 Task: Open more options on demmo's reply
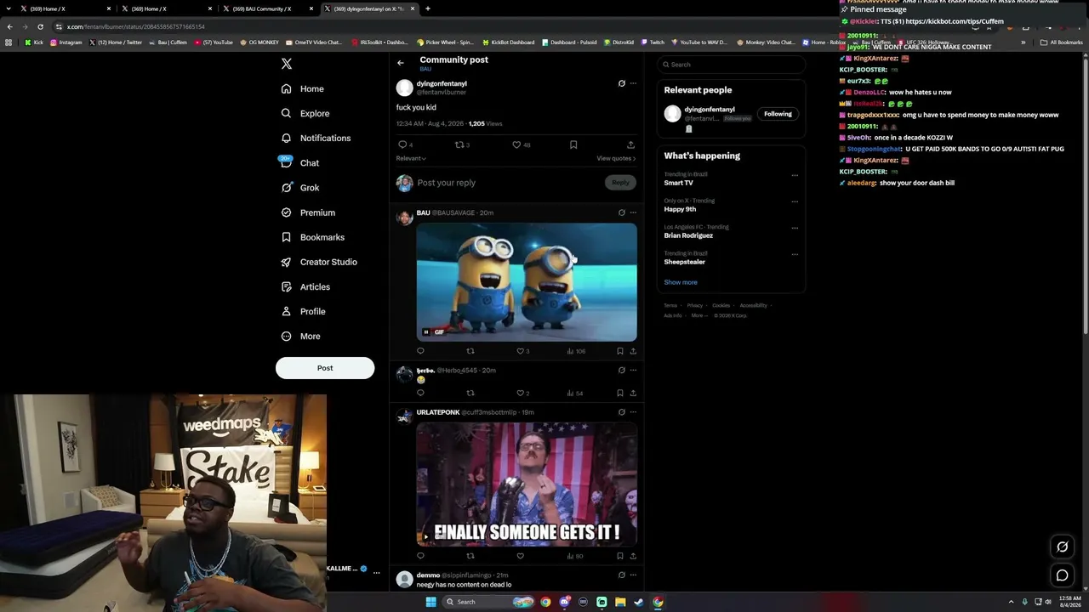(x=633, y=575)
